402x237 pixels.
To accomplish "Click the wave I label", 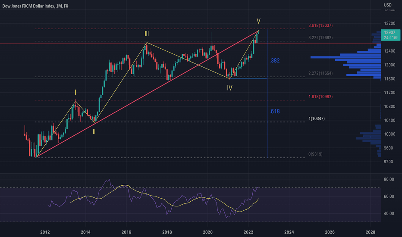I will 75,93.
